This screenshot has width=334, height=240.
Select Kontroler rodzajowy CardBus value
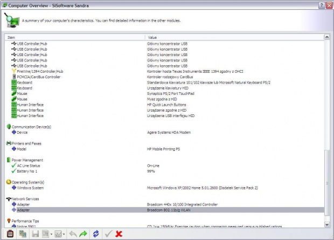click(170, 77)
